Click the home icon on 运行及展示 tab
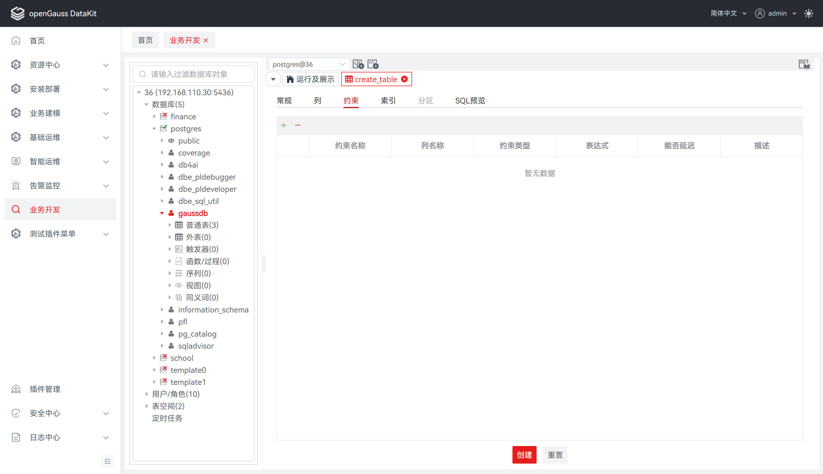The width and height of the screenshot is (823, 474). [x=290, y=79]
